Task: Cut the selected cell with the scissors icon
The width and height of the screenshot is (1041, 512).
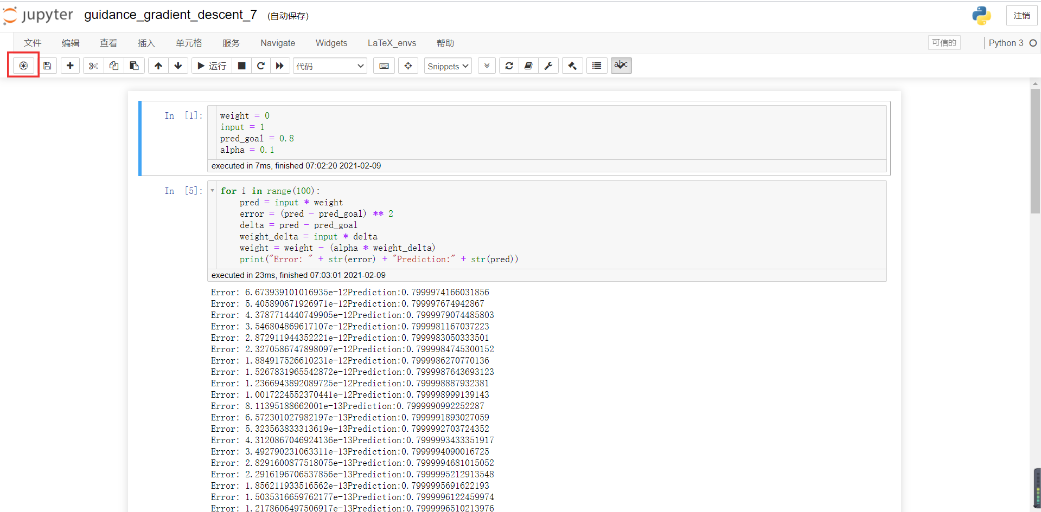Action: (93, 66)
